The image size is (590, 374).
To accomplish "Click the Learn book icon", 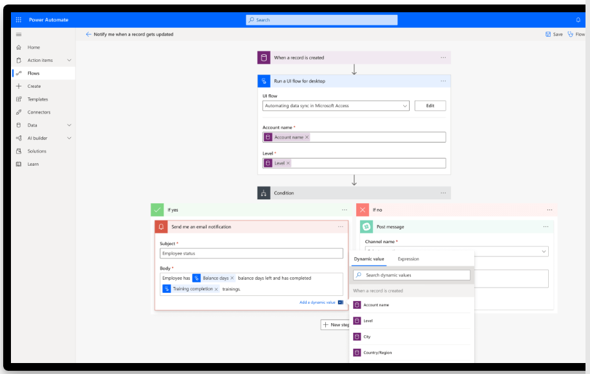I will (19, 164).
